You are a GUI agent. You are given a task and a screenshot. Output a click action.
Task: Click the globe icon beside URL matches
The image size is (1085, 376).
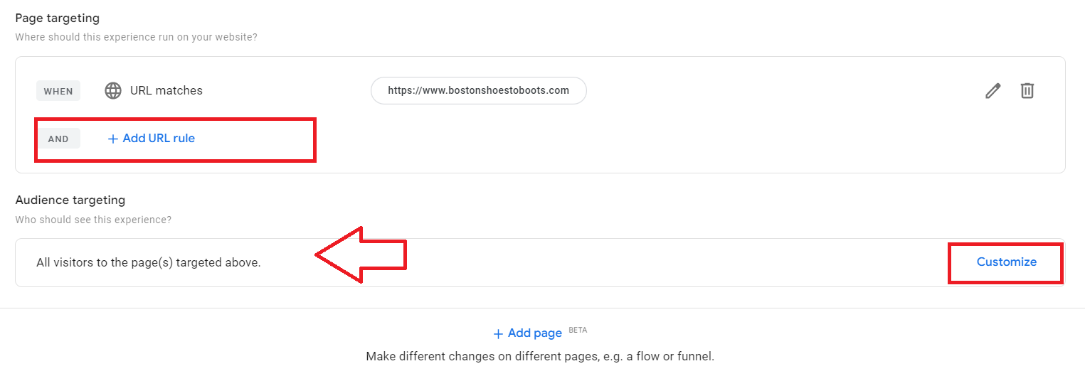(x=113, y=91)
